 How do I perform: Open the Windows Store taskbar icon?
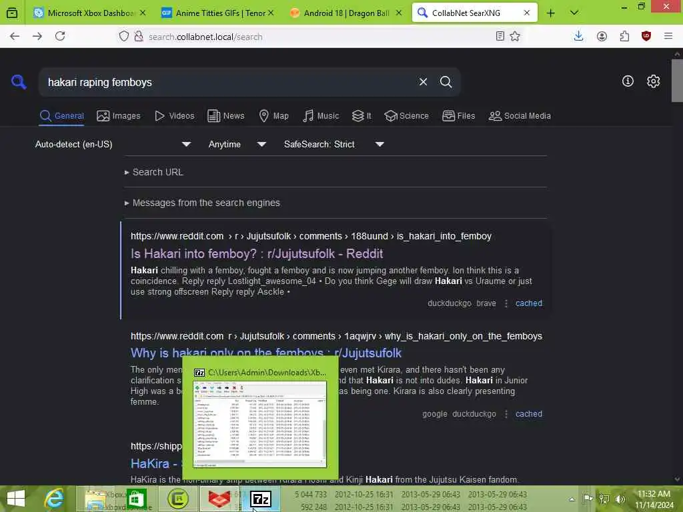(136, 499)
